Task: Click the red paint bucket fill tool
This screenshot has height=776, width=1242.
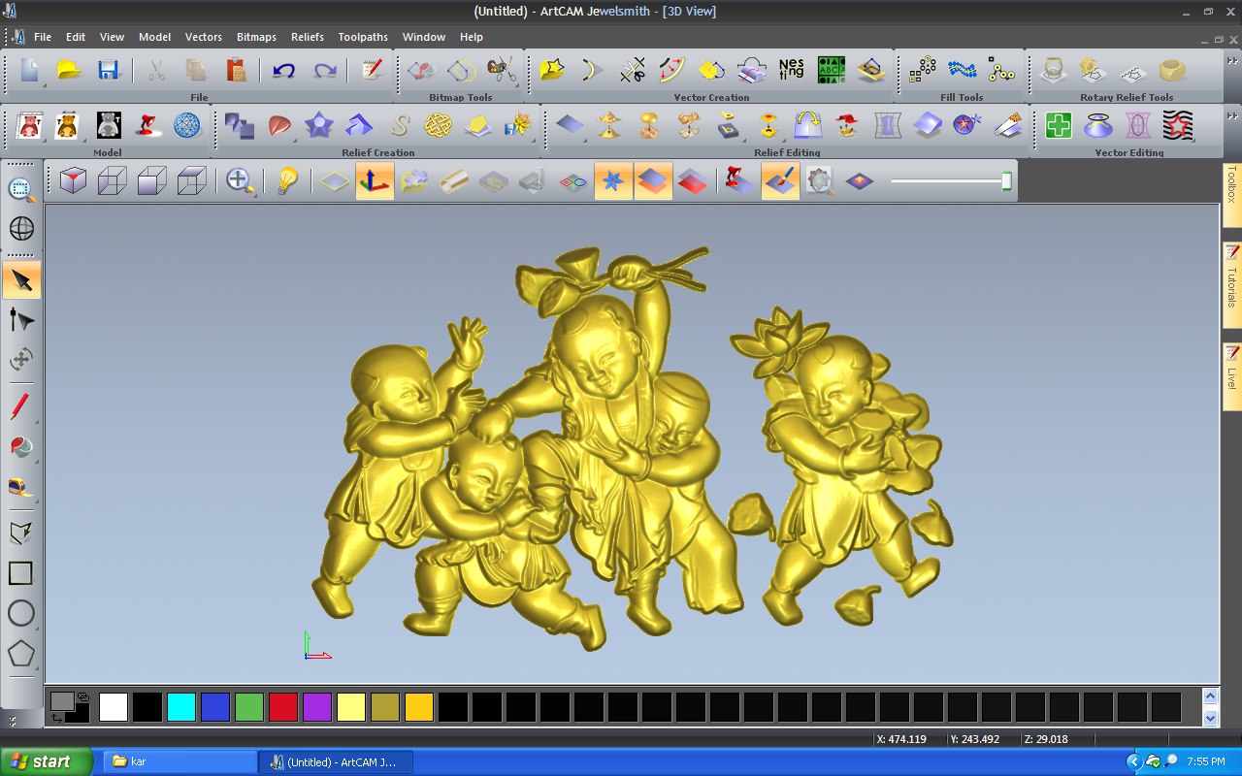Action: click(x=21, y=446)
